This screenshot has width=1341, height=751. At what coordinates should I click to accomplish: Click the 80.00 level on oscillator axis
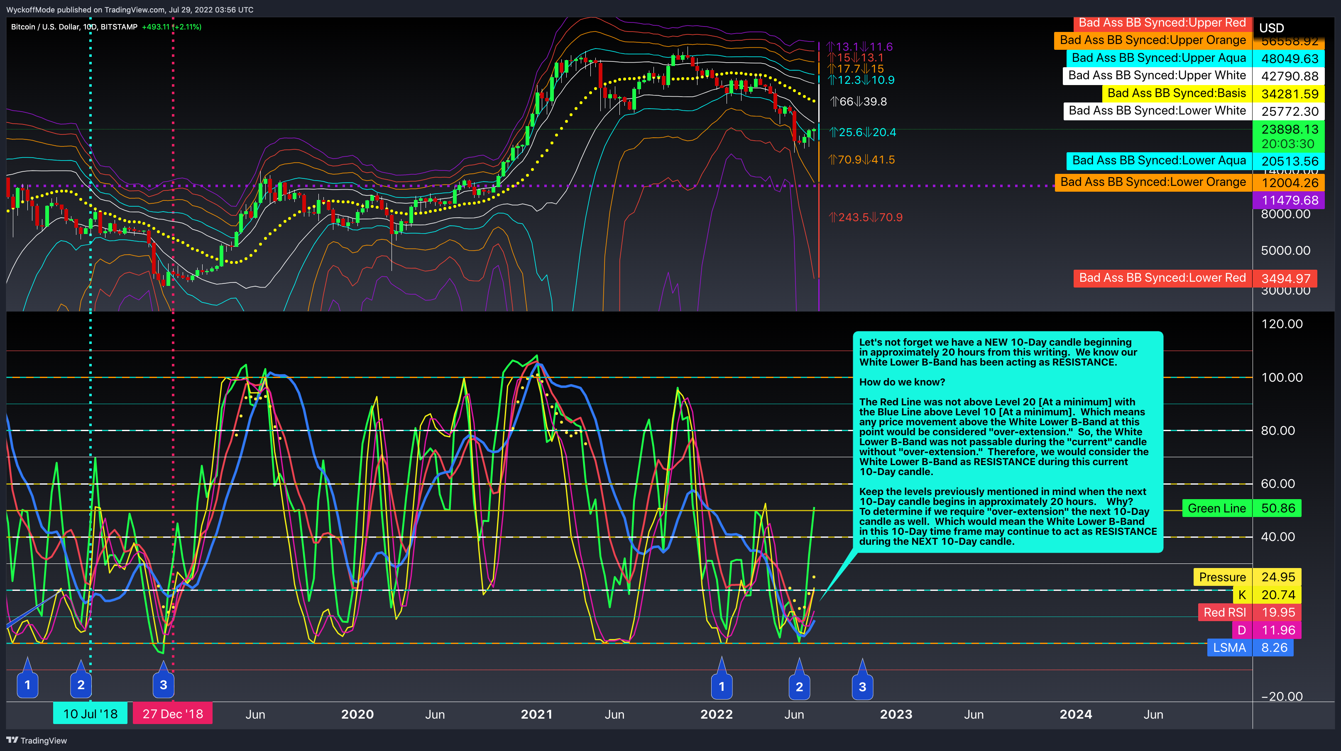coord(1278,431)
